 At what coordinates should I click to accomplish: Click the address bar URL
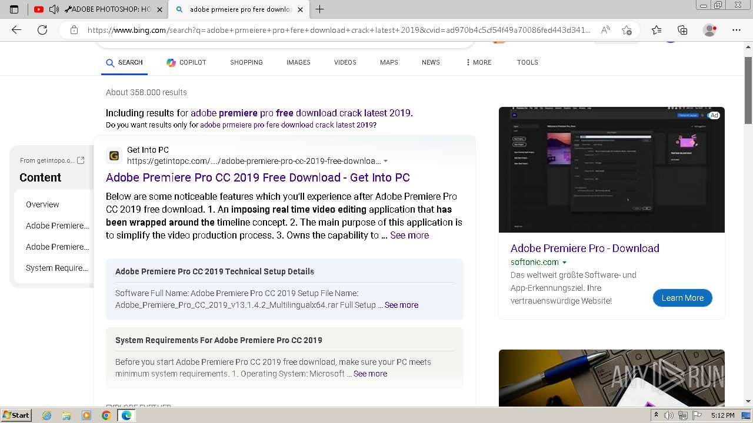pos(338,30)
